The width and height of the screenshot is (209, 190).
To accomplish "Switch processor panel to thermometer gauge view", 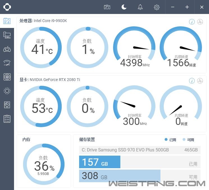I will coord(192,22).
